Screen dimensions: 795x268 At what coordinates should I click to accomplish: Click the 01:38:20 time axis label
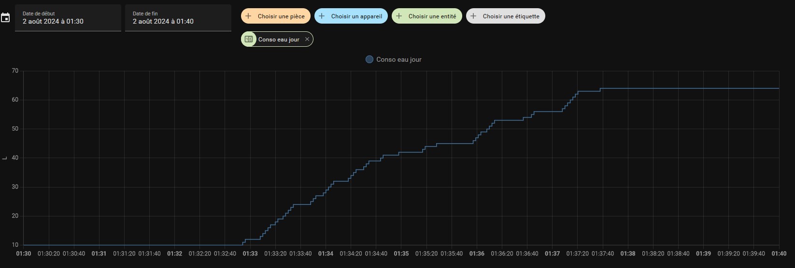point(653,254)
